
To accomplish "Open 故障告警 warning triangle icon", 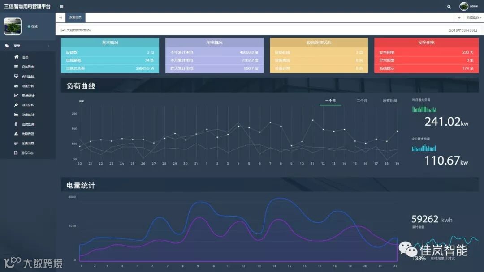I will tap(16, 134).
